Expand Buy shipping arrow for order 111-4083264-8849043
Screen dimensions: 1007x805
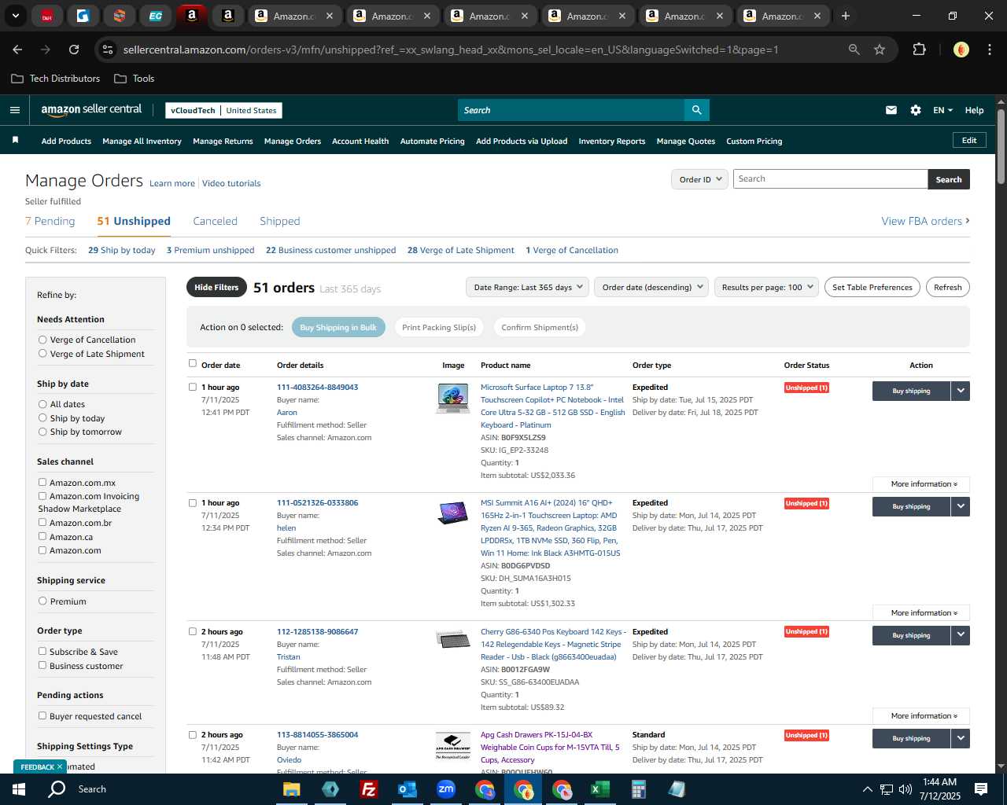(x=961, y=391)
